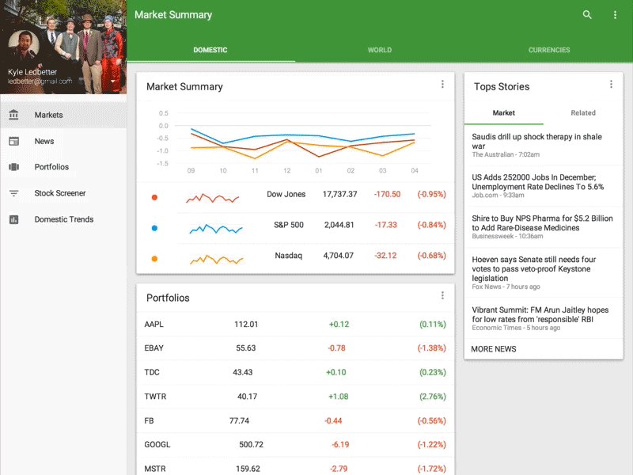
Task: Click Kyle Ledbetter's profile photo
Action: (x=24, y=44)
